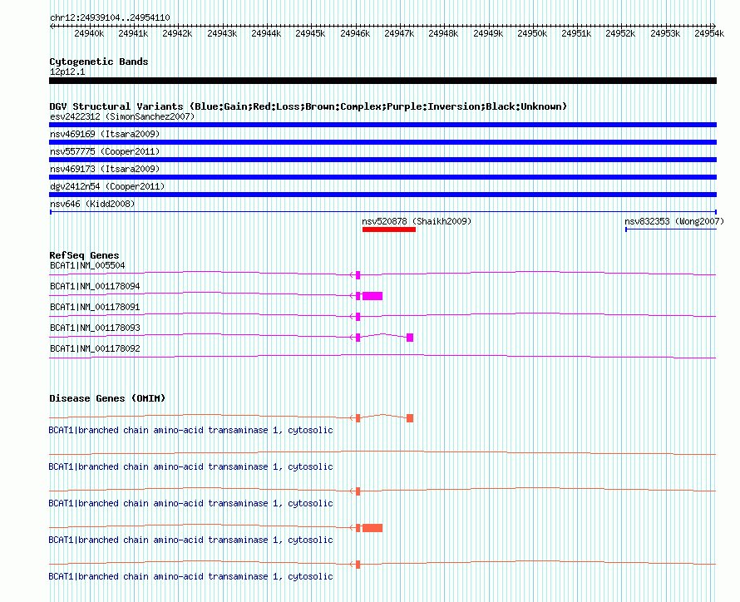Click the blue bar under esv2422312
The image size is (740, 602).
point(382,125)
